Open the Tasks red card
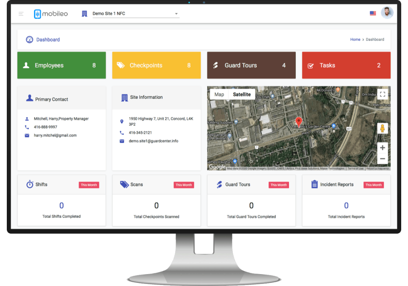Viewport: 408px width, 286px height. pyautogui.click(x=346, y=65)
